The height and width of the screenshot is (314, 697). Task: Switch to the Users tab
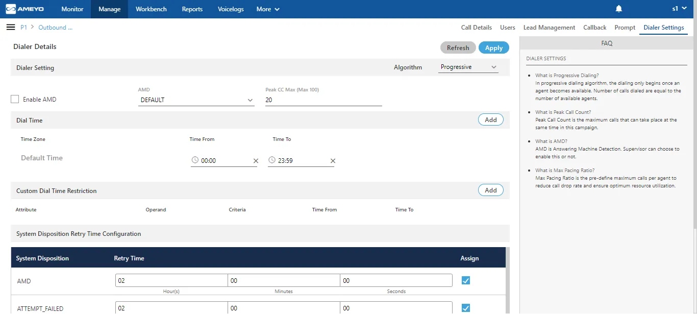click(508, 28)
